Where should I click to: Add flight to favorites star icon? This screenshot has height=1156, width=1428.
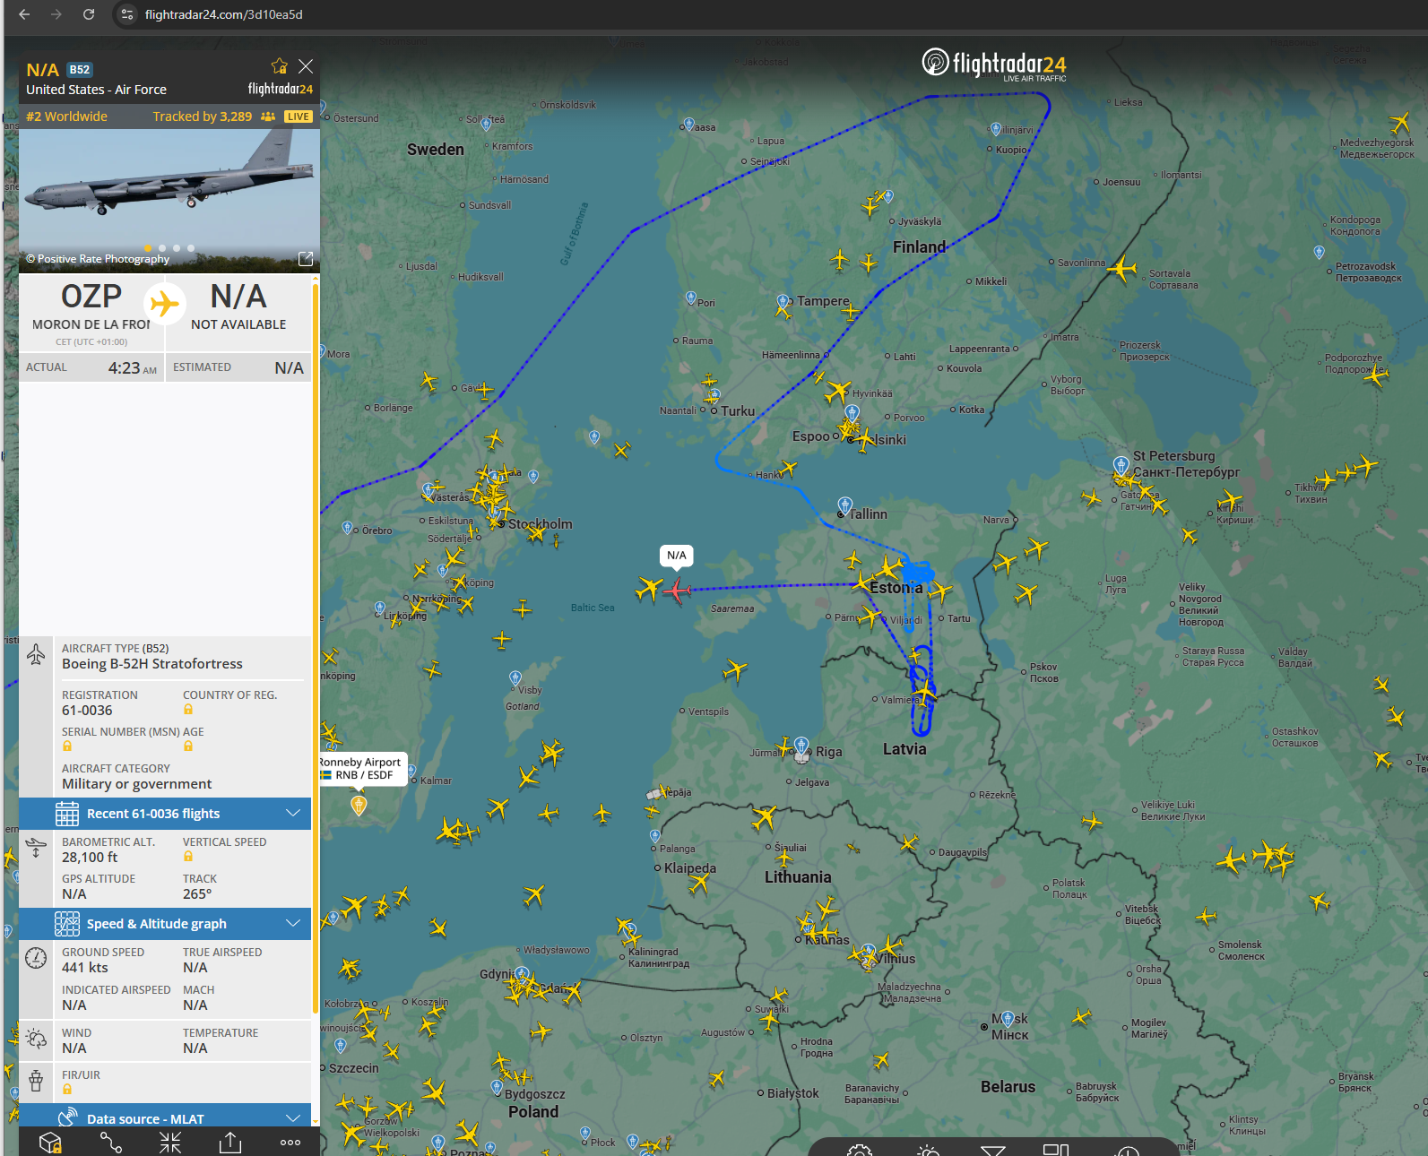coord(280,66)
